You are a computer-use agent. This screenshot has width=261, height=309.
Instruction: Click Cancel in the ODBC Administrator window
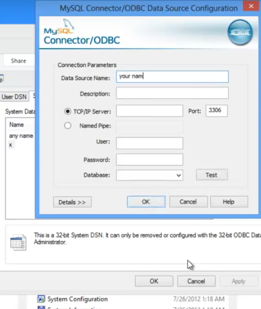[196, 281]
